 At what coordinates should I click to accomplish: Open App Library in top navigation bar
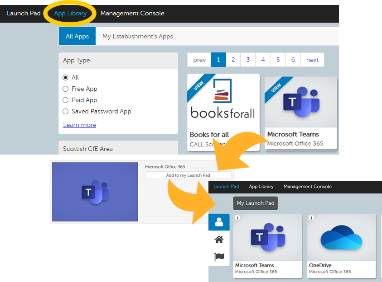[x=70, y=14]
